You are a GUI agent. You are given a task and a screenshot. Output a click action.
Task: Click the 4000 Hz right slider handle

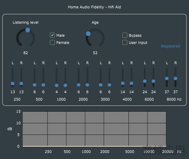pyautogui.click(x=131, y=83)
